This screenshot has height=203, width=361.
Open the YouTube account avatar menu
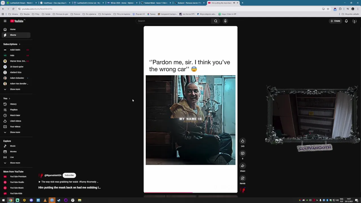[355, 21]
